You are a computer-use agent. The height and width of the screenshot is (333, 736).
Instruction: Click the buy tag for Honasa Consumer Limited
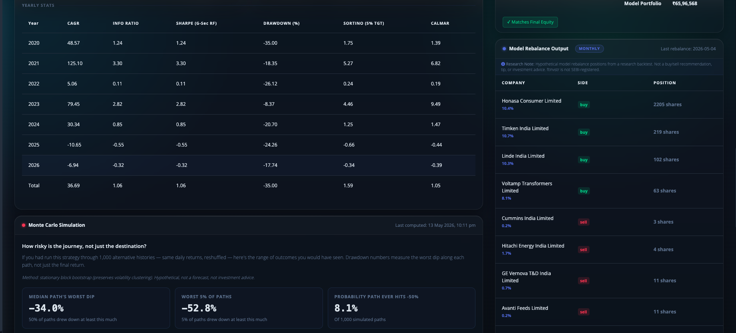[584, 105]
